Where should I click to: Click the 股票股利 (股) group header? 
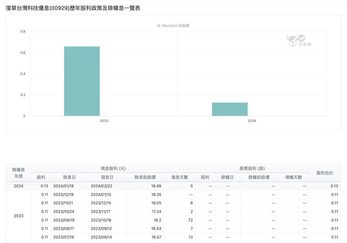(252, 168)
